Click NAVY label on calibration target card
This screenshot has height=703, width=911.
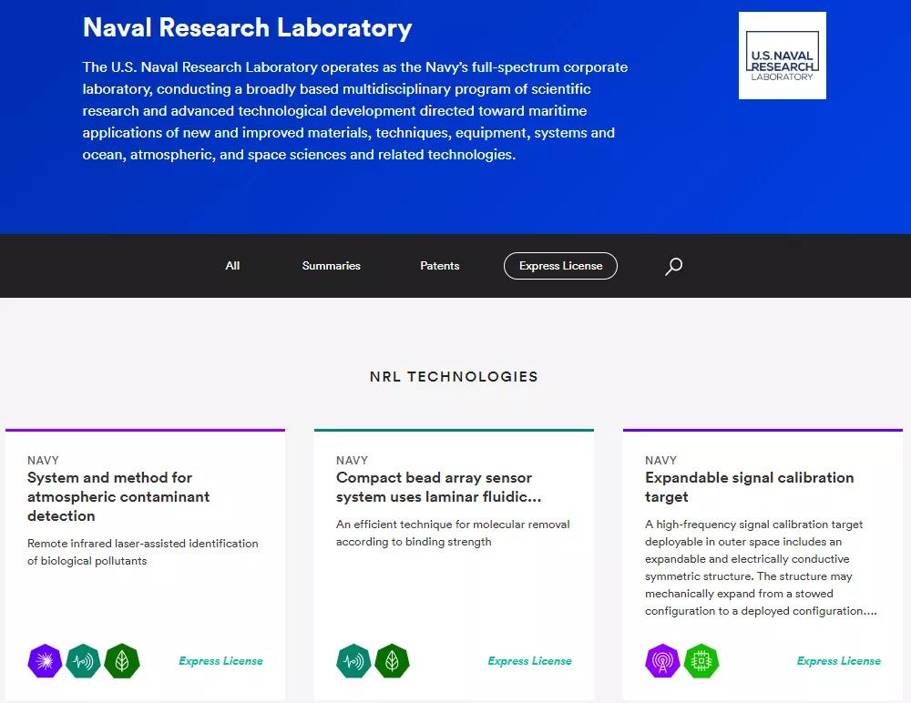[x=661, y=460]
